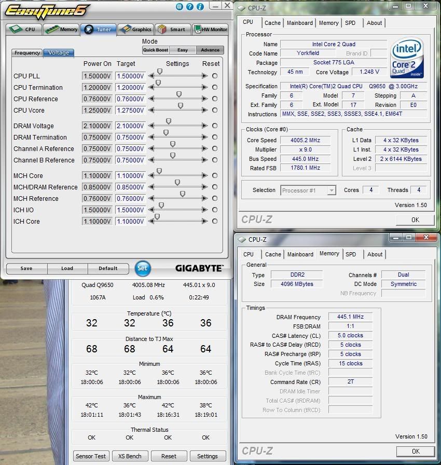Click the @ icon in EasyTune6 title bar
This screenshot has width=441, height=465.
pos(180,7)
